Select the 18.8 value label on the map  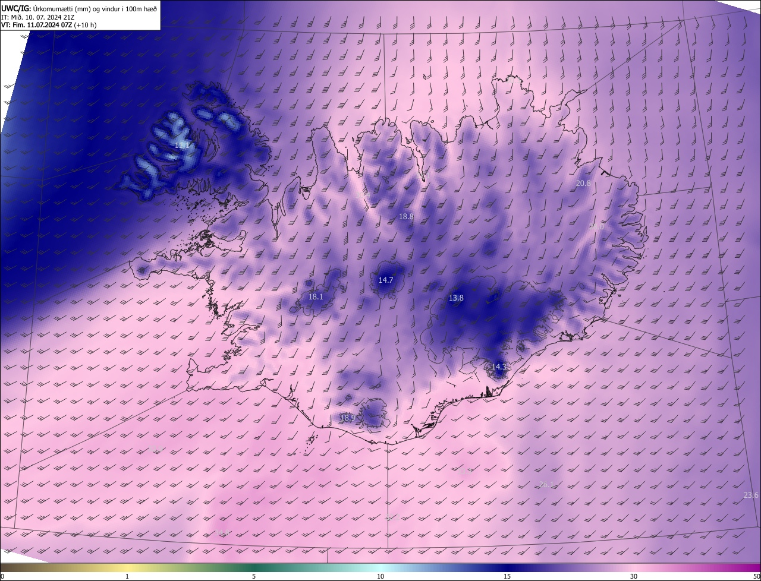coord(406,217)
